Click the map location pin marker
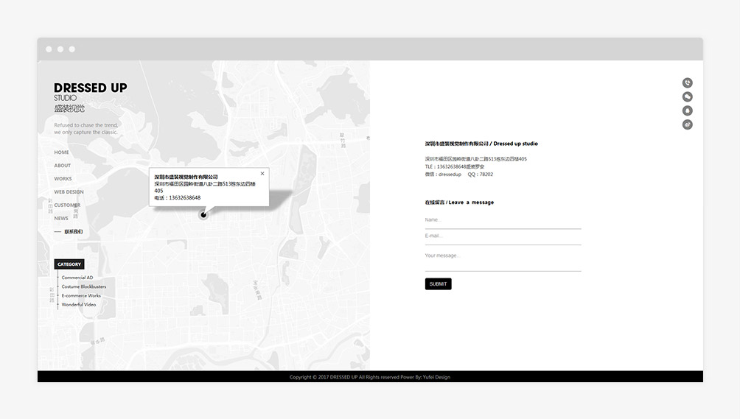This screenshot has width=740, height=419. (x=203, y=215)
